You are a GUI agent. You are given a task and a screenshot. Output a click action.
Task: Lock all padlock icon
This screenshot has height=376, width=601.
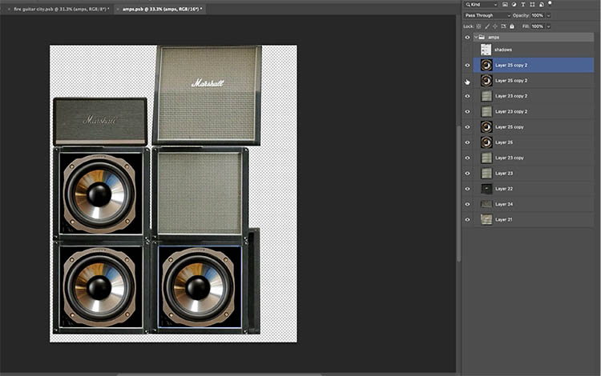[512, 26]
